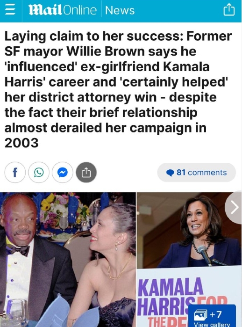Advance to next photo with right chevron
The width and height of the screenshot is (242, 327).
pyautogui.click(x=234, y=207)
